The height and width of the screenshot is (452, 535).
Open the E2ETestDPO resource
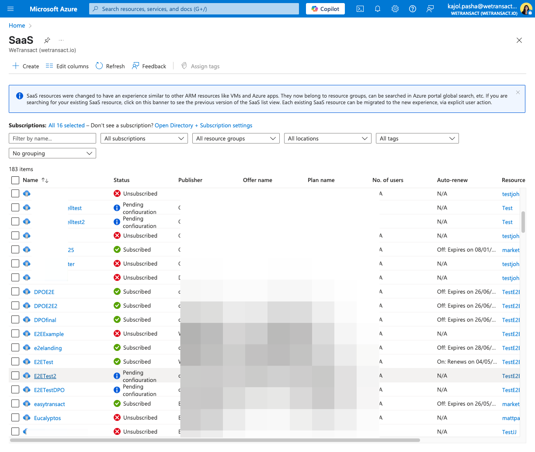click(x=49, y=390)
